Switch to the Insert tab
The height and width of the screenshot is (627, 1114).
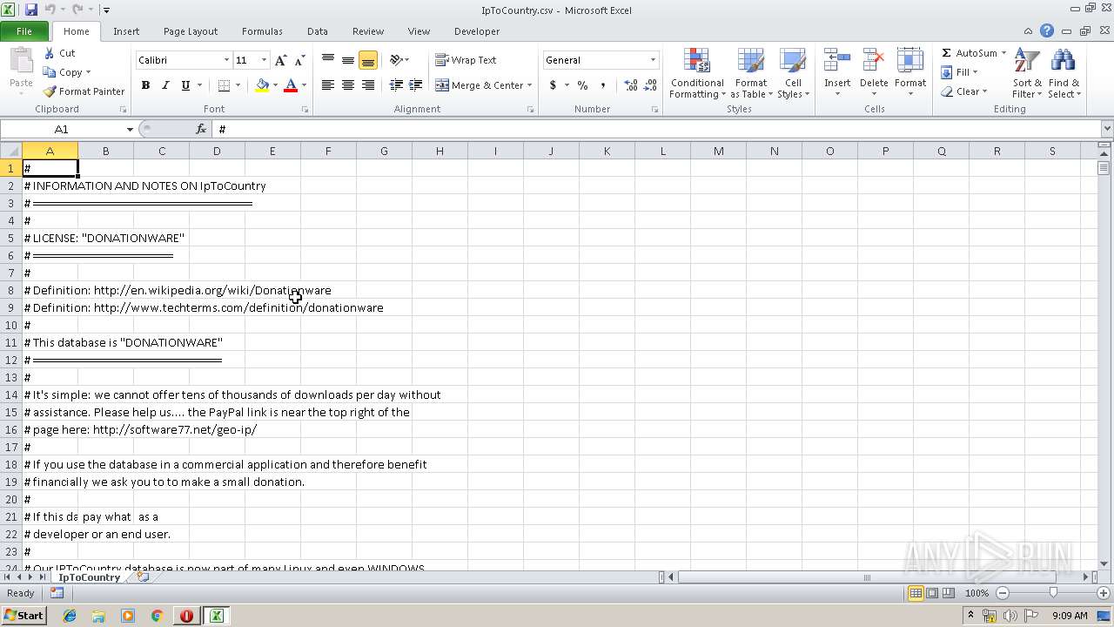(126, 31)
